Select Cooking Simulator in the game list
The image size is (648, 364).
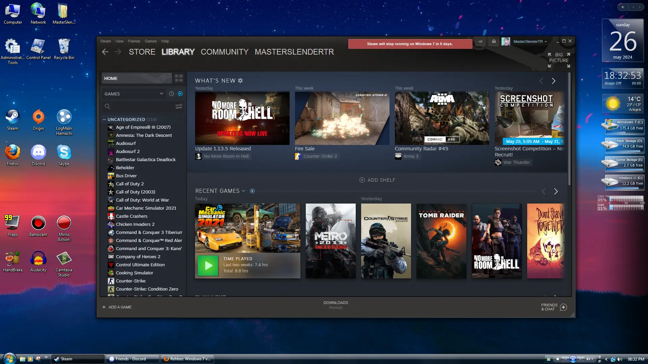(144, 273)
